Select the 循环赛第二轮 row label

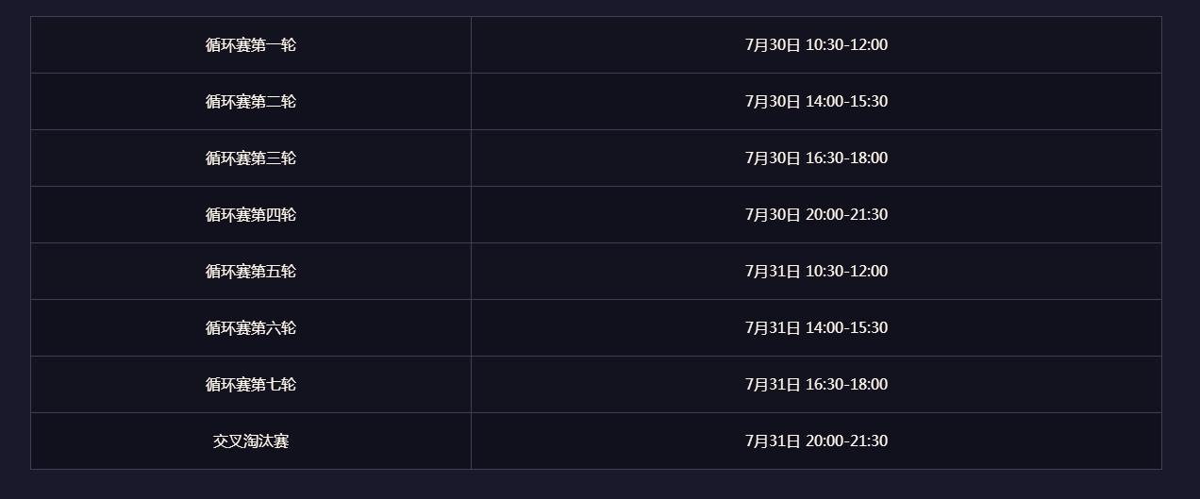pos(251,101)
